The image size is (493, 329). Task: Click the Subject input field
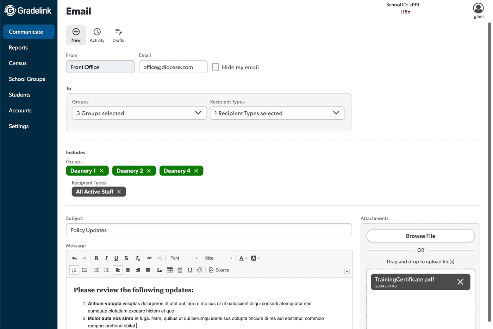tap(209, 230)
